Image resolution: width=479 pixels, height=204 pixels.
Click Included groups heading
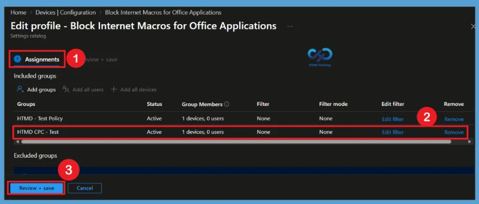coord(35,76)
